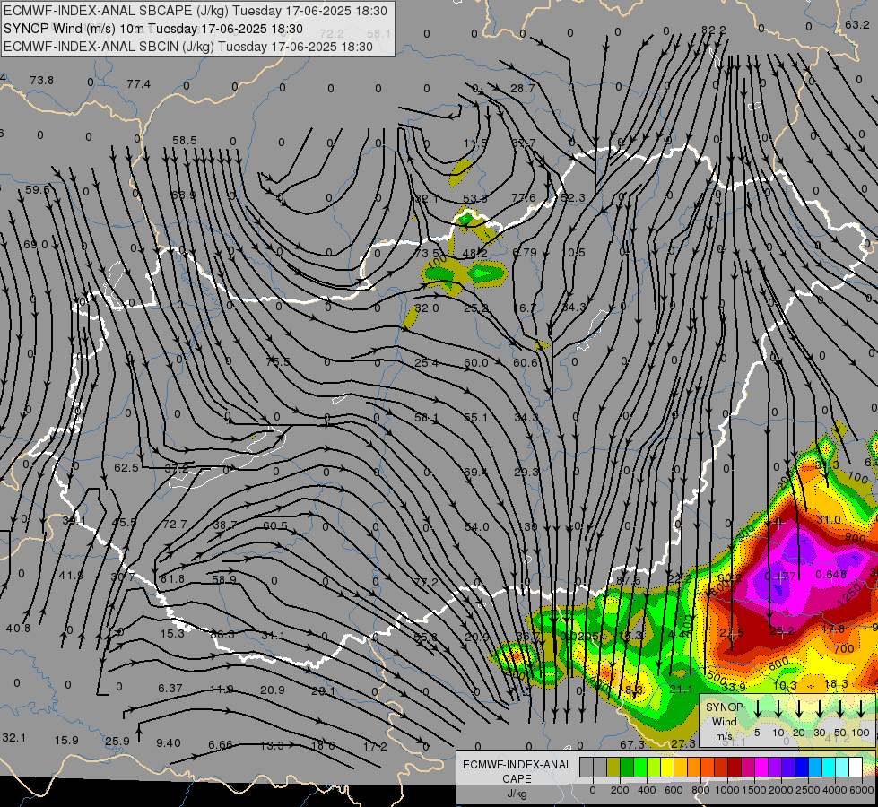Click the '33.9' grid value

(x=734, y=687)
